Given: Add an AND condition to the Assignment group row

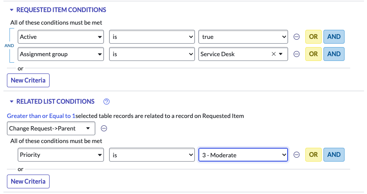Looking at the screenshot, I should (334, 54).
